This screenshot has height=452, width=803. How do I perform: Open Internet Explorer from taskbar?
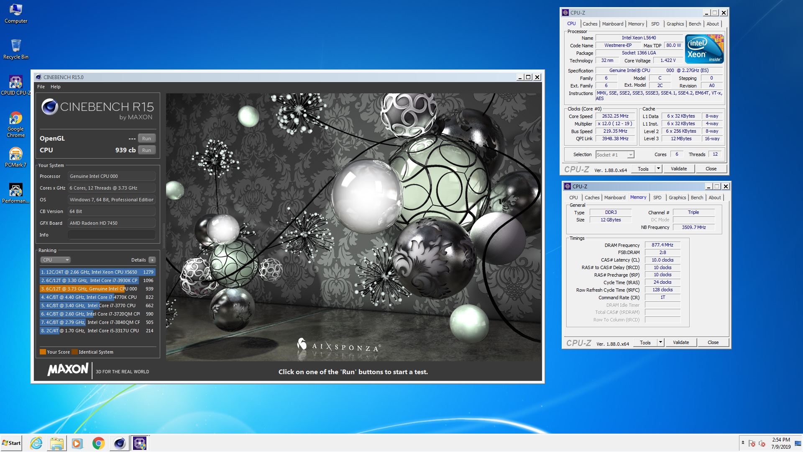[x=36, y=443]
